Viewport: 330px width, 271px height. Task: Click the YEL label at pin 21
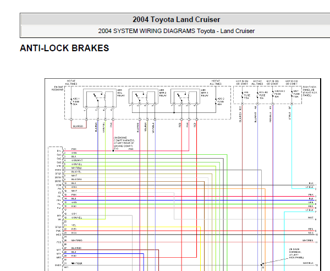tap(74, 225)
